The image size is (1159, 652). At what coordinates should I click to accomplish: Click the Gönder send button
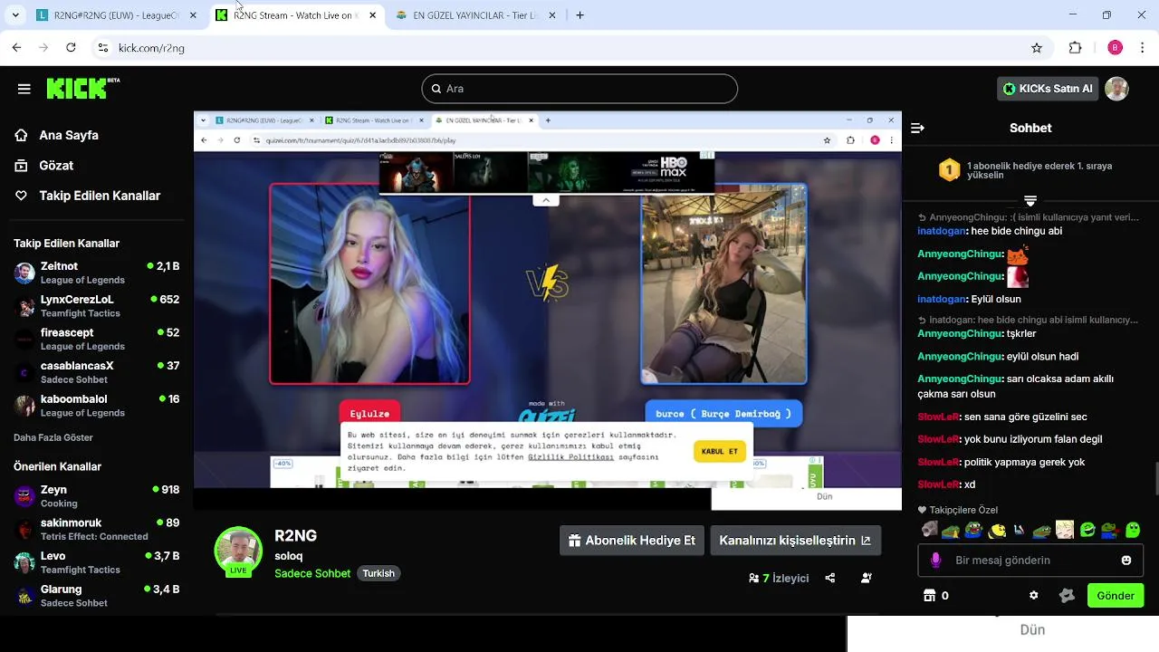(x=1116, y=596)
